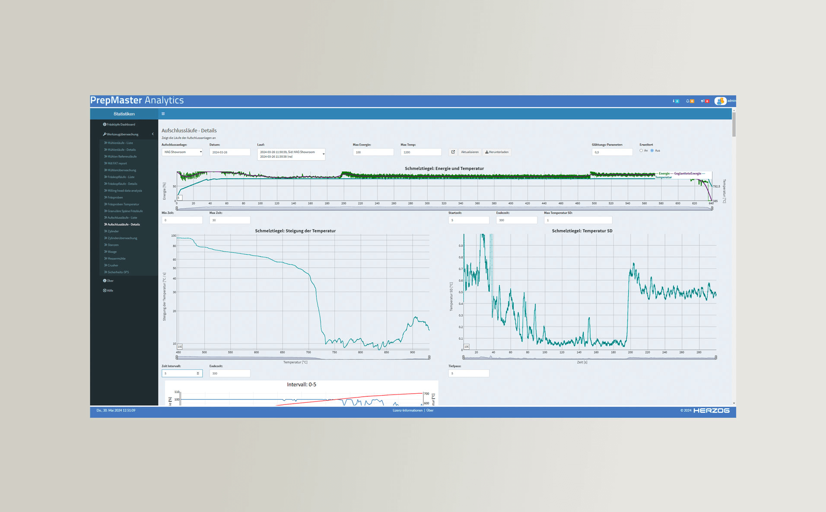The height and width of the screenshot is (512, 826).
Task: Click the wrench icon beside Werkzeugüberwachung
Action: 105,134
